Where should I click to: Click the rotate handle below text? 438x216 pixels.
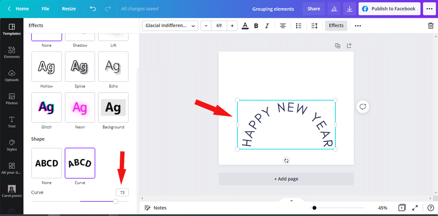pyautogui.click(x=286, y=161)
